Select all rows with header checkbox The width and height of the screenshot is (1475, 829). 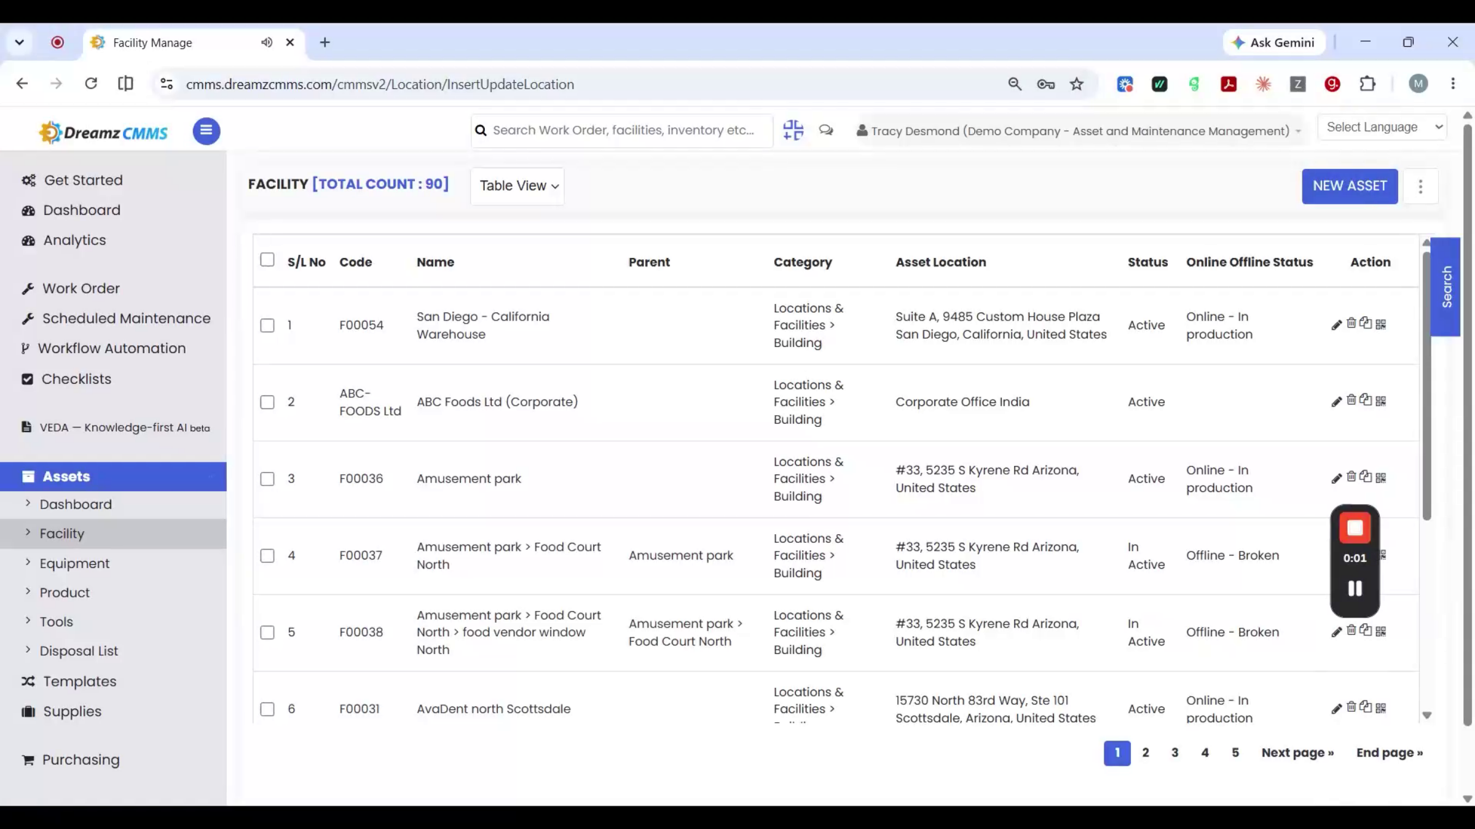267,260
